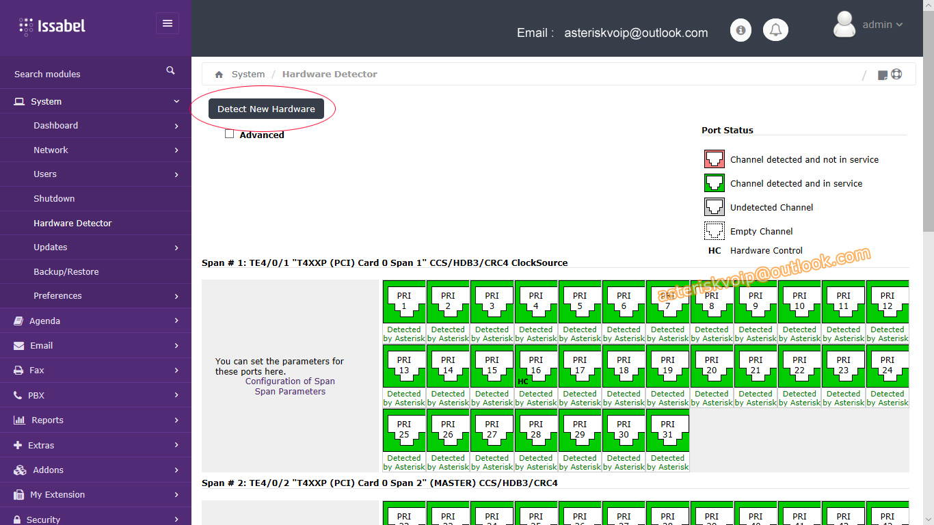Click the notification bell icon
934x525 pixels.
coord(775,30)
